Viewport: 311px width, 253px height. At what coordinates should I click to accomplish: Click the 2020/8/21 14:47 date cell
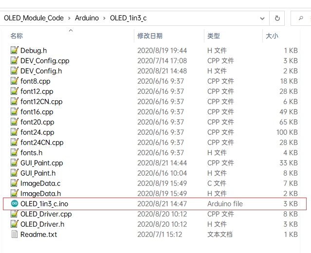162,204
